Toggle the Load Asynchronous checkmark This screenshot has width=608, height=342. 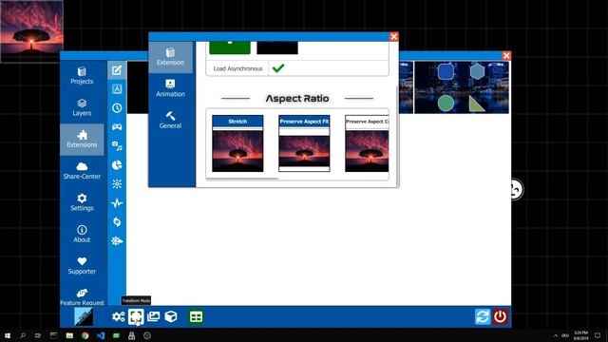(278, 68)
